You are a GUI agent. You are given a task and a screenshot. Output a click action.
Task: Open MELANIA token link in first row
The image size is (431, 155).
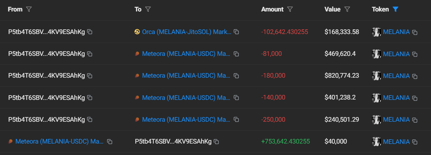click(396, 32)
